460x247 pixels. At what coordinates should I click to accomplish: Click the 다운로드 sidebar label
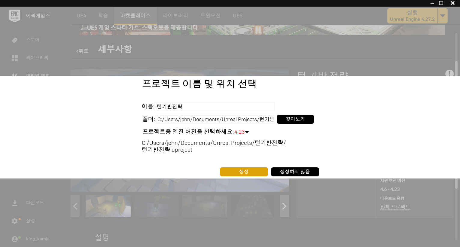pyautogui.click(x=35, y=203)
